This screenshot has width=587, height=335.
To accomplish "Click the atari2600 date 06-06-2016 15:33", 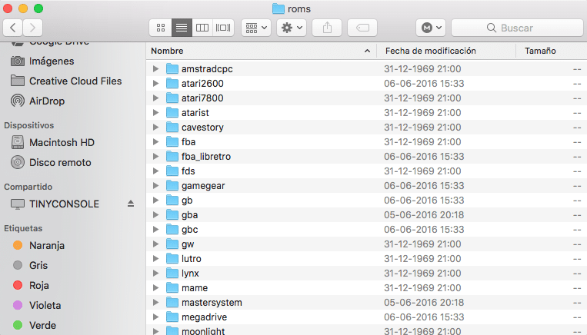I will click(x=424, y=84).
